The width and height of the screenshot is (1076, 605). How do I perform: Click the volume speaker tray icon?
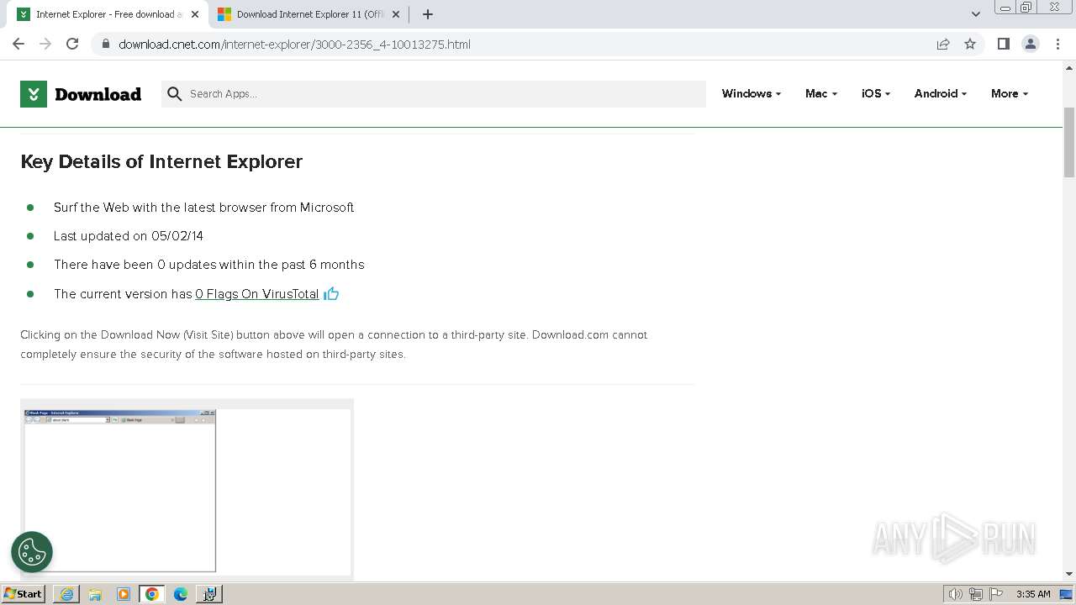[x=956, y=594]
